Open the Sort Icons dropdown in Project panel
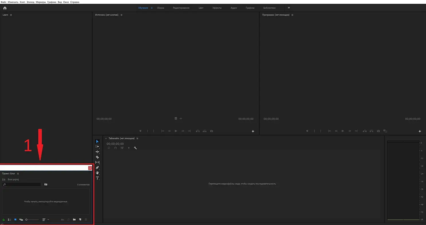Screen dimensions: 426x225 pos(46,220)
